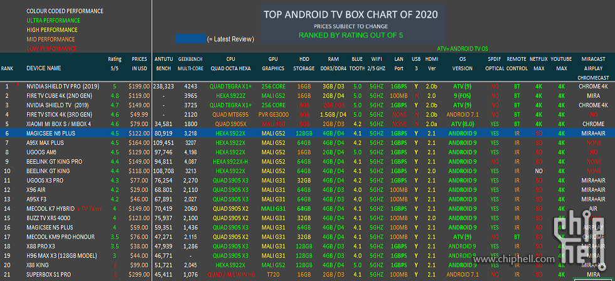Select the 'X96 AIR' device cell
The image size is (615, 281).
coord(37,189)
